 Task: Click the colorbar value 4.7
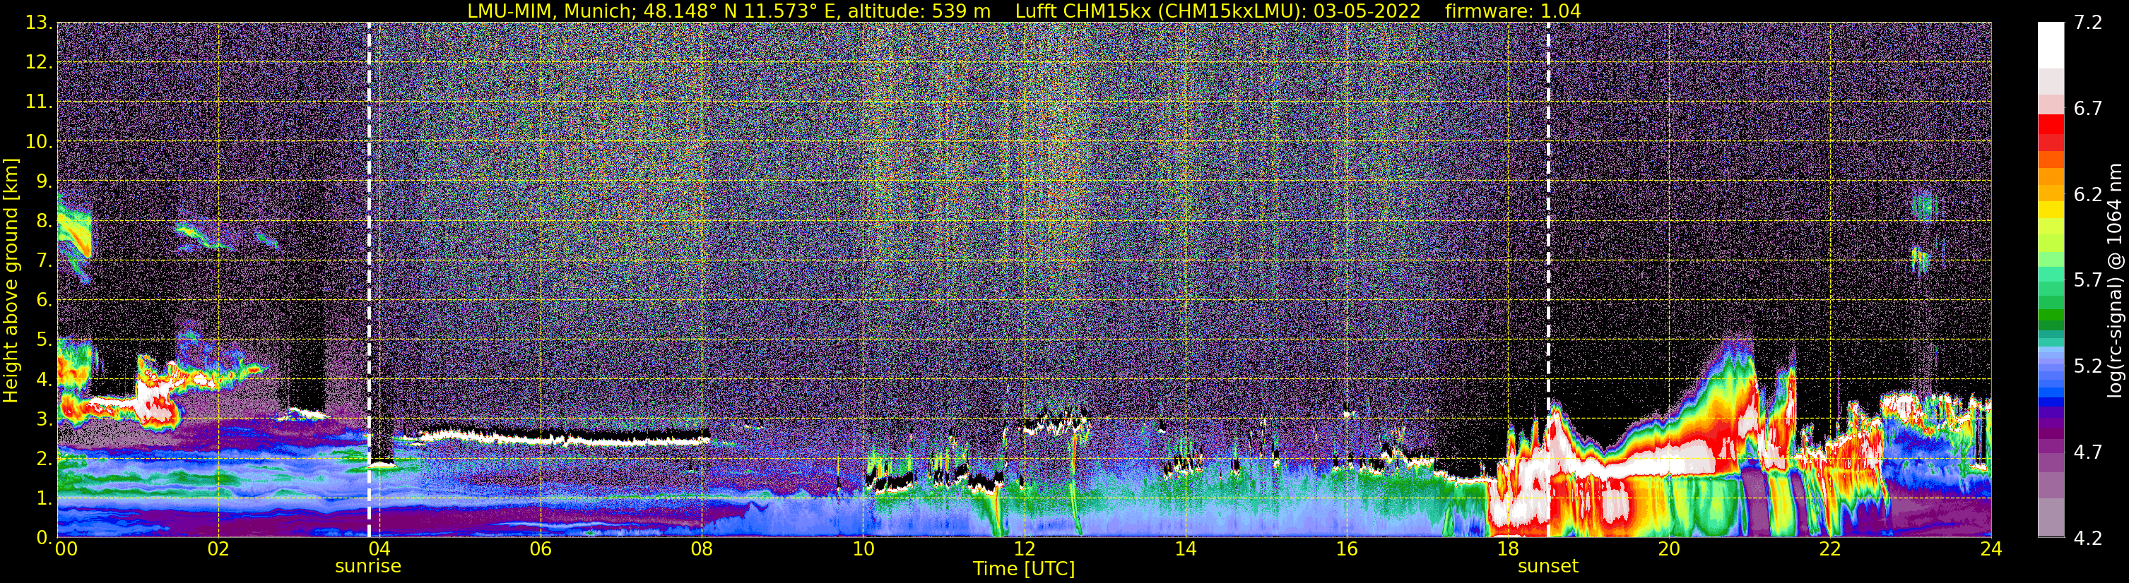point(2088,452)
